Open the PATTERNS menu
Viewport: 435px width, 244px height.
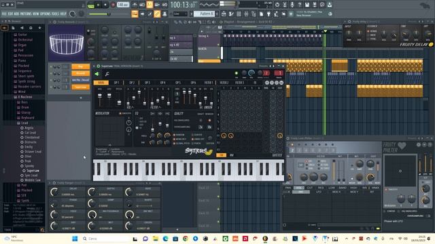[26, 14]
